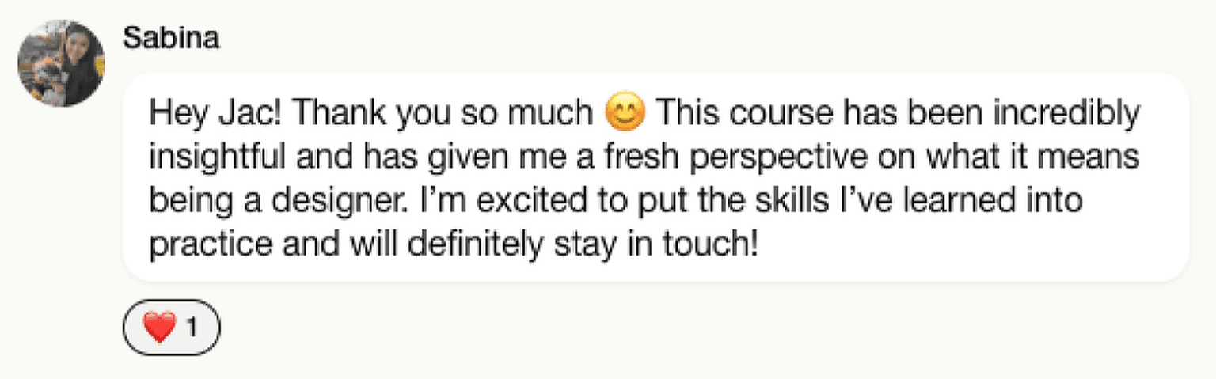Click the red heart emoji icon
Viewport: 1216px width, 379px height.
[159, 327]
